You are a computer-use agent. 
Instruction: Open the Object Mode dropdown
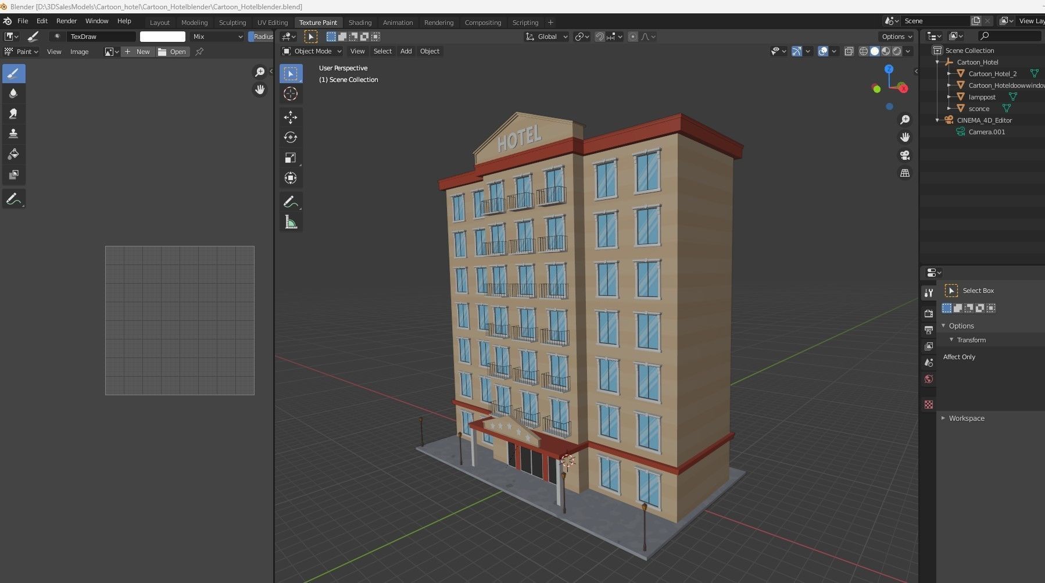[312, 51]
